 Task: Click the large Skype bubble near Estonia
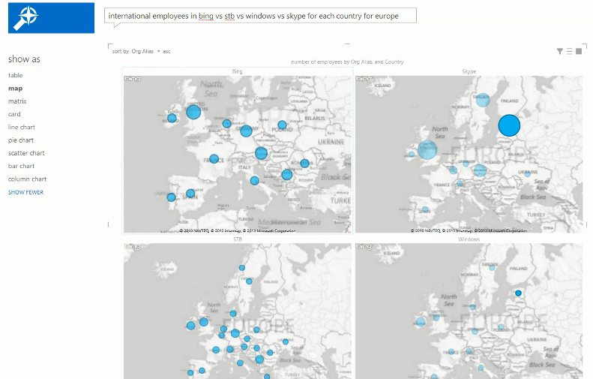click(509, 125)
